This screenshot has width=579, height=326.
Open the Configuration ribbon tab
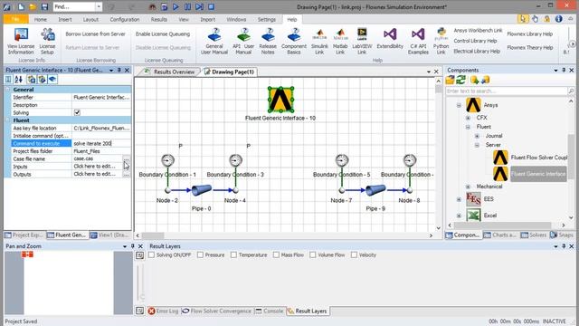tap(125, 19)
